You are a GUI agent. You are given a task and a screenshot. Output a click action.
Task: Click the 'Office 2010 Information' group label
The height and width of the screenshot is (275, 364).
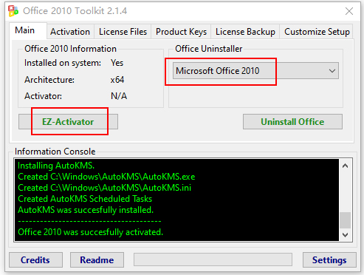pyautogui.click(x=70, y=49)
